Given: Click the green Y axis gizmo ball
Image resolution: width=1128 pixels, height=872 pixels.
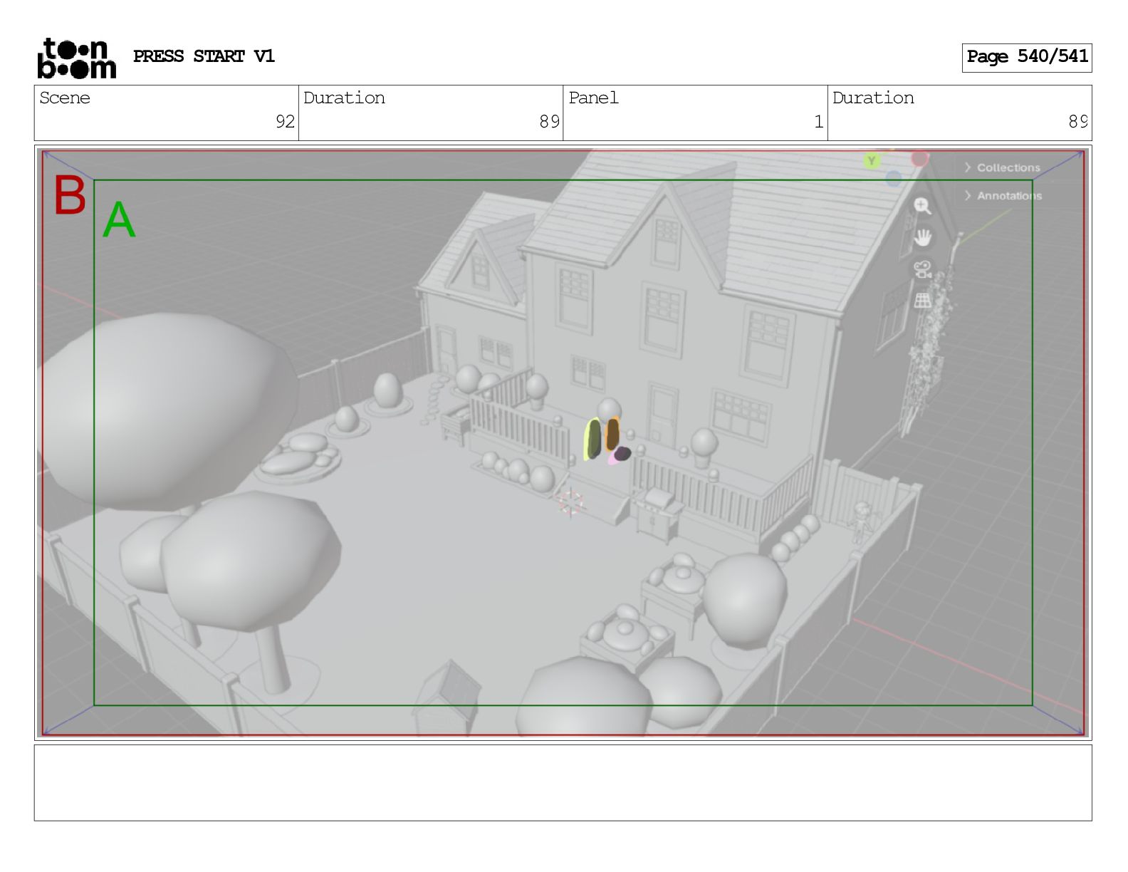Looking at the screenshot, I should click(872, 161).
